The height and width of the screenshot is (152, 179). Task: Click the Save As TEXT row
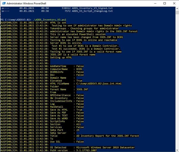pyautogui.click(x=42, y=116)
